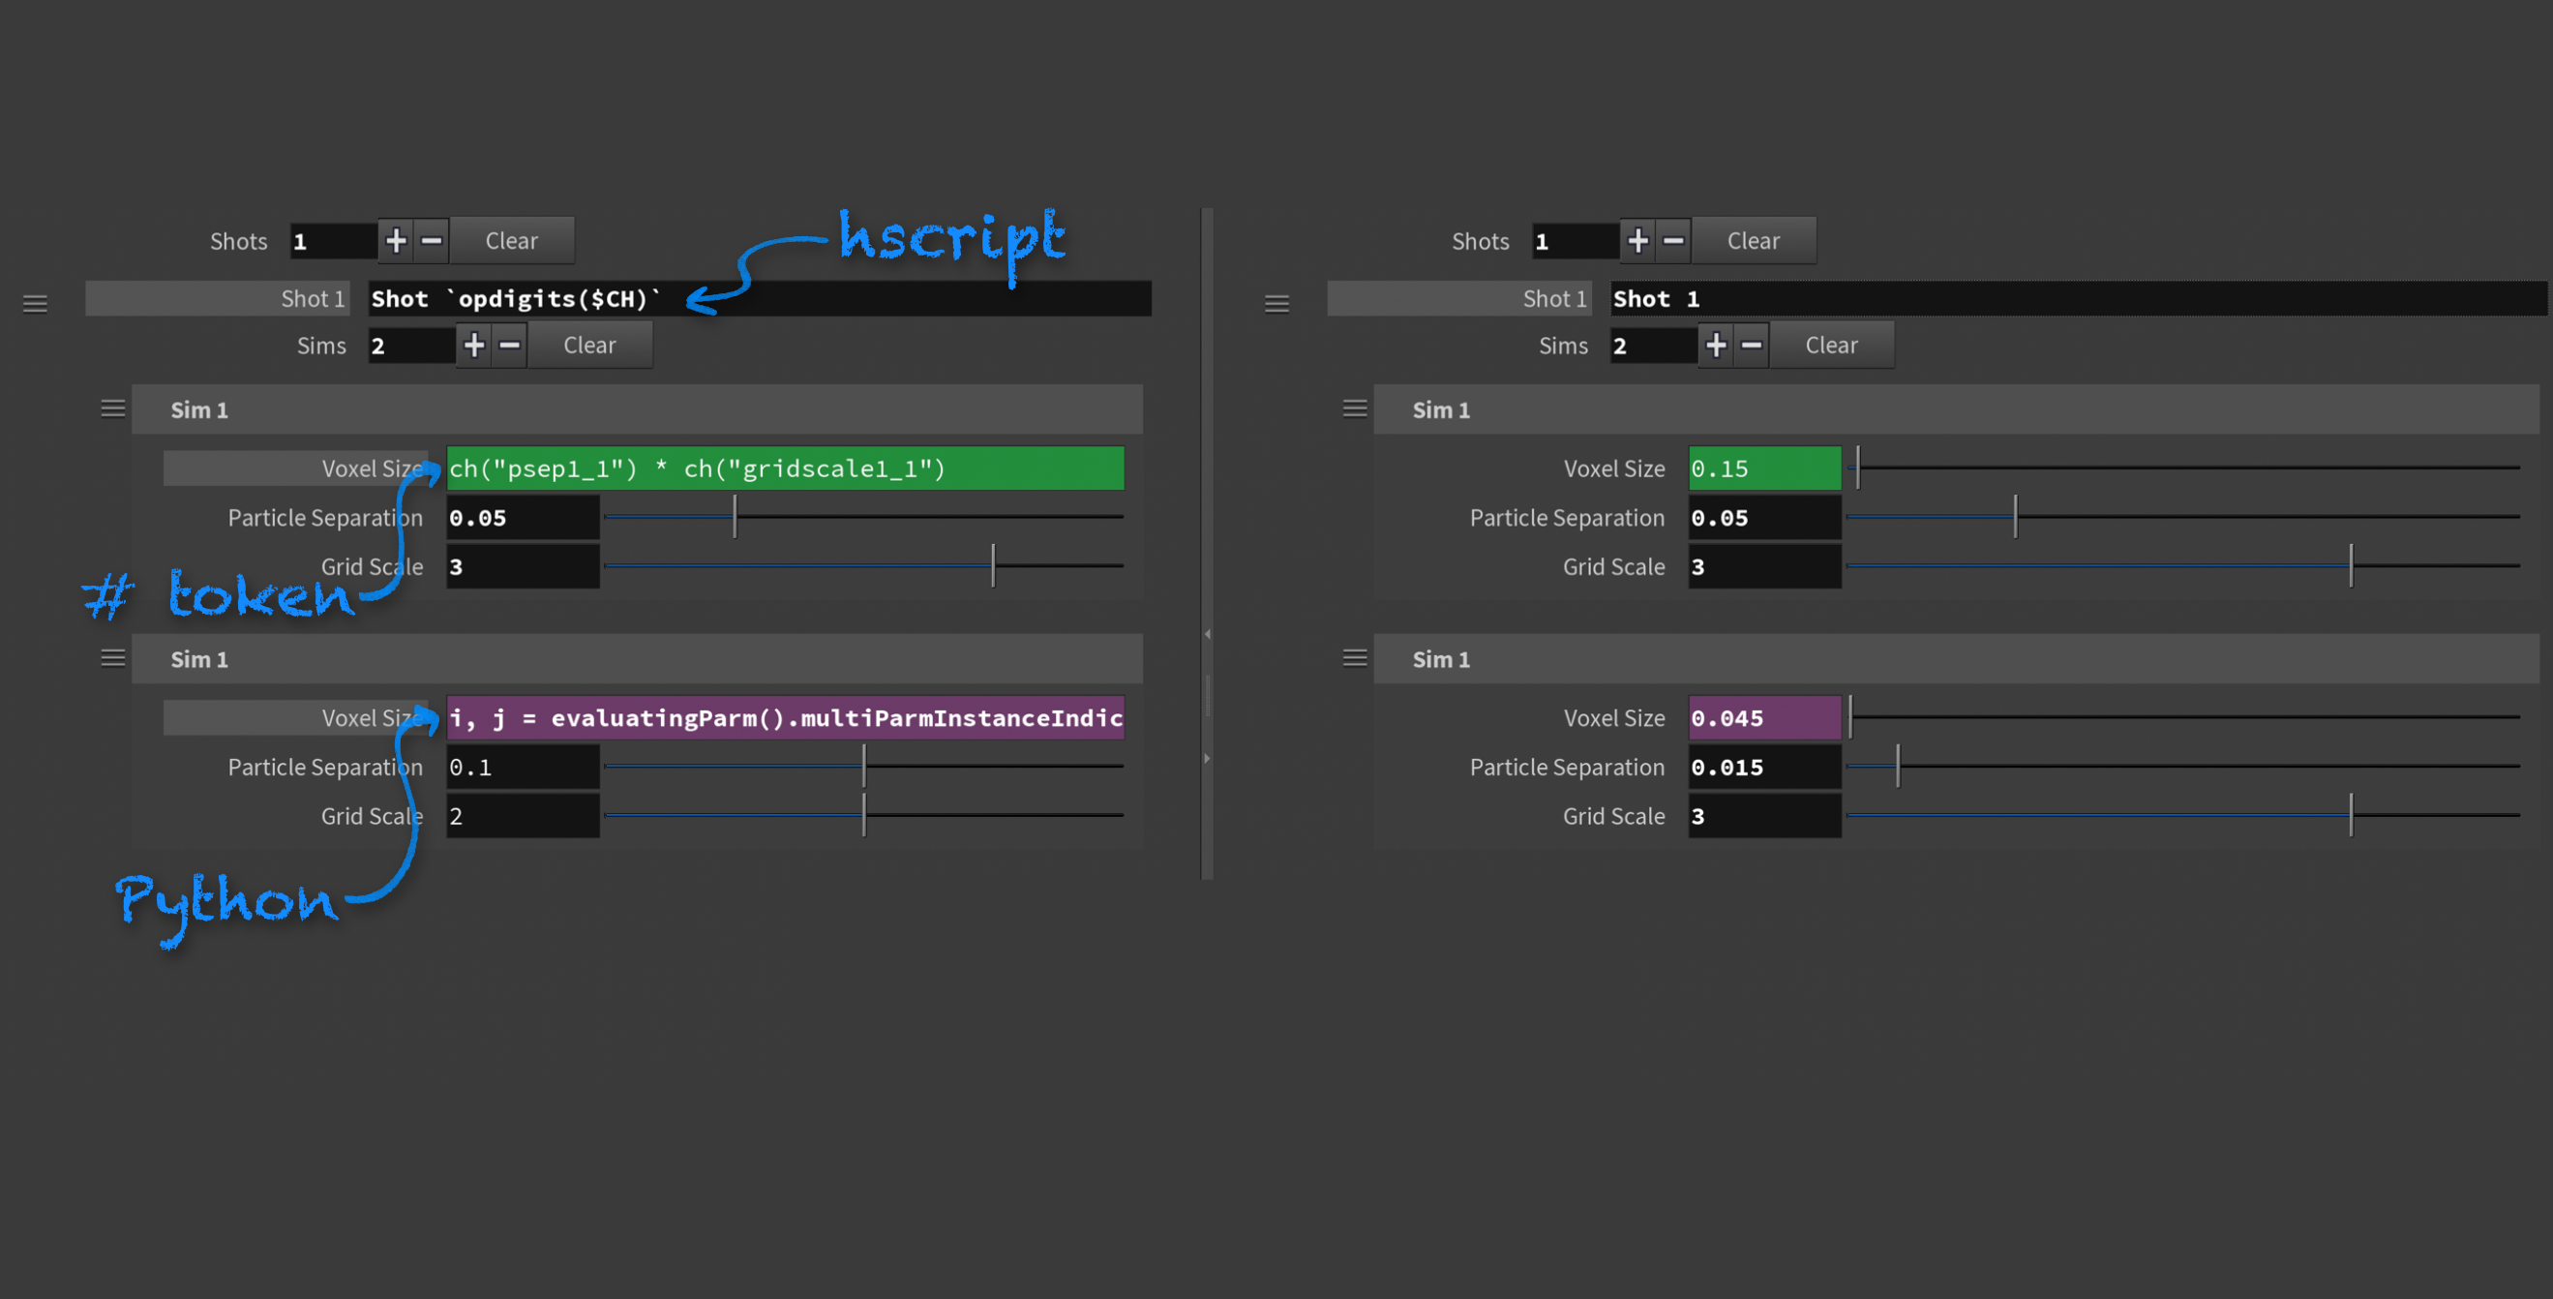Image resolution: width=2553 pixels, height=1299 pixels.
Task: Click reorder handle icon left of green Voxel Size expression
Action: [x=113, y=408]
